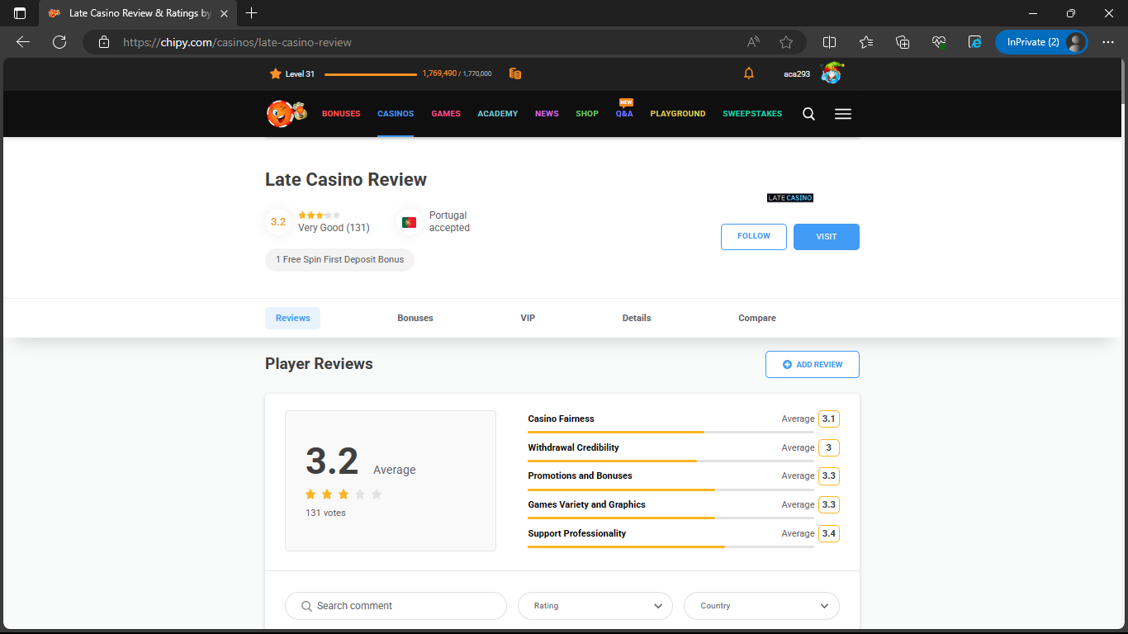1128x634 pixels.
Task: Open the site search magnifier icon
Action: [808, 114]
